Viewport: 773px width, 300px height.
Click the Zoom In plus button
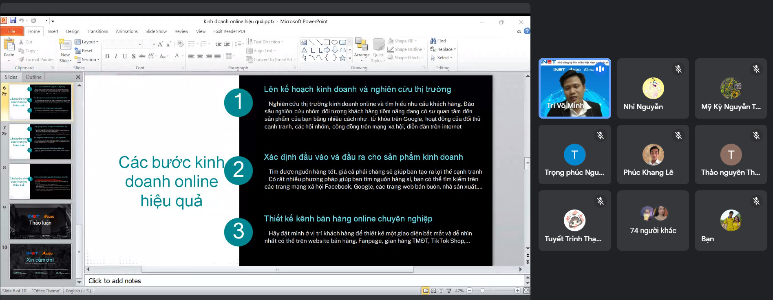517,291
